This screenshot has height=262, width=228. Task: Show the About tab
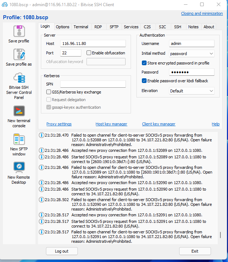(209, 27)
